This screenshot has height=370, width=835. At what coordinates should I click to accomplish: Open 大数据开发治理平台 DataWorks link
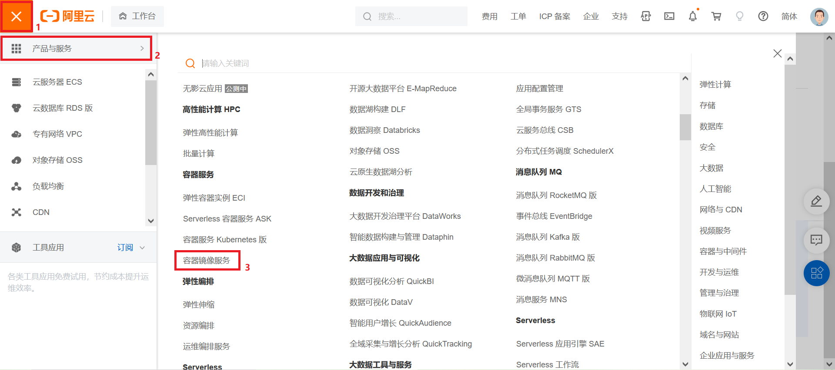(405, 216)
